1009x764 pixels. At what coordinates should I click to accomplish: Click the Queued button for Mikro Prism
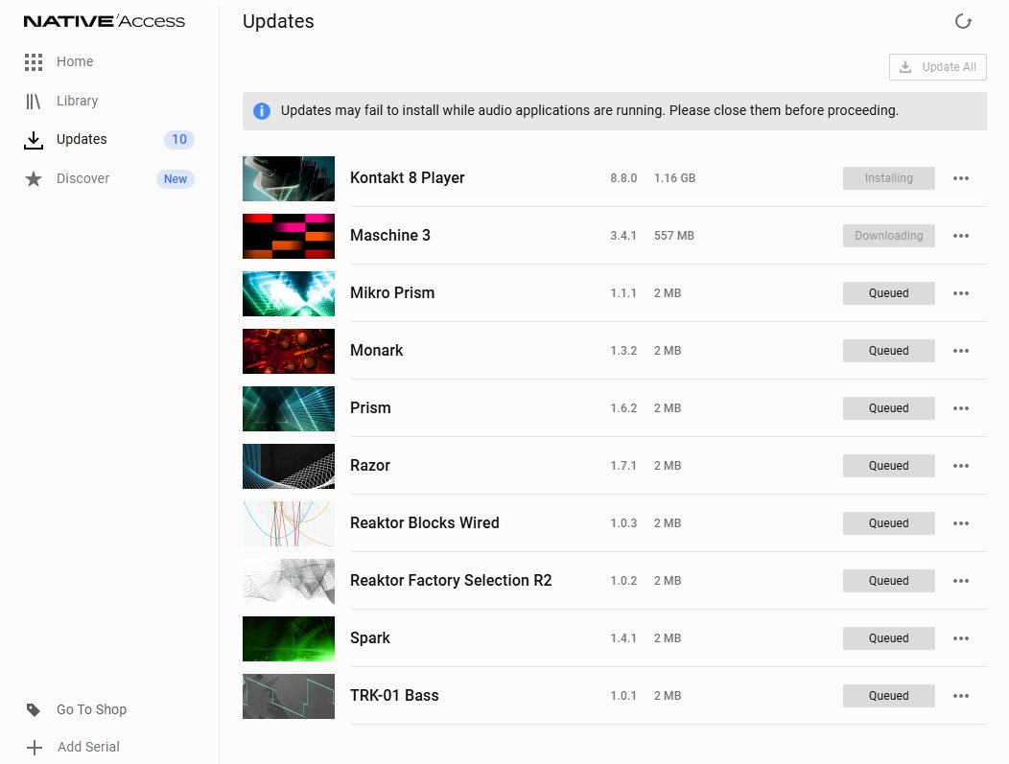[x=889, y=293]
